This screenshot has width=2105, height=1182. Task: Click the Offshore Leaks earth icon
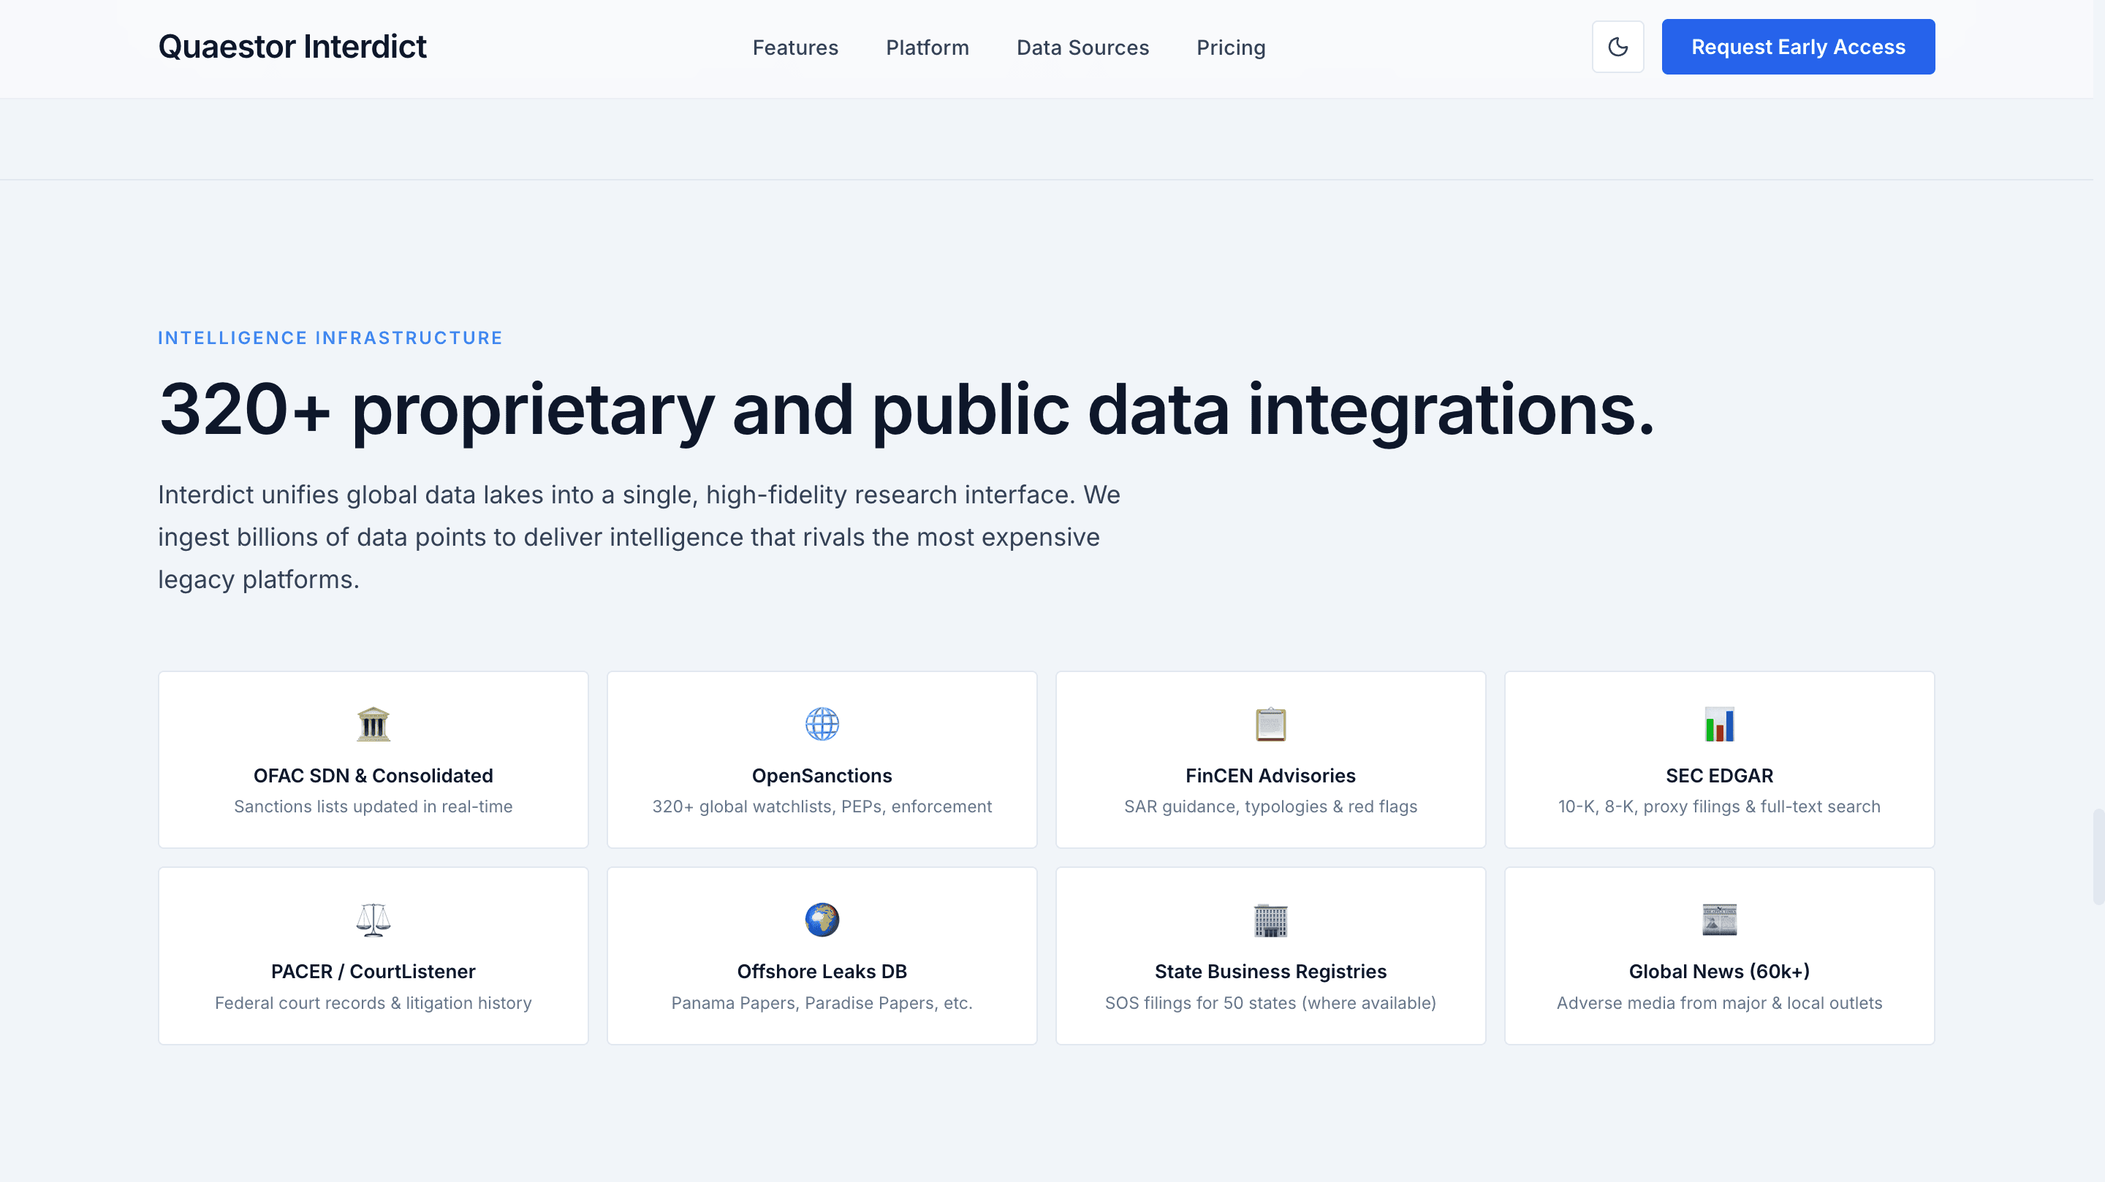[x=822, y=920]
